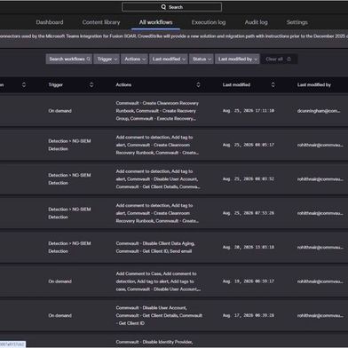
Task: Click the Aug. 25 17:11:10 timestamp
Action: (x=249, y=111)
